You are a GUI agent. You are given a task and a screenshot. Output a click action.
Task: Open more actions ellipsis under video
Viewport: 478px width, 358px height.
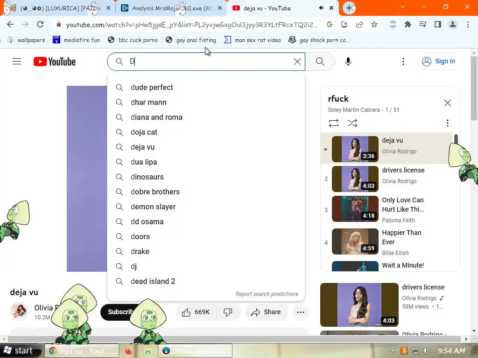tap(301, 312)
